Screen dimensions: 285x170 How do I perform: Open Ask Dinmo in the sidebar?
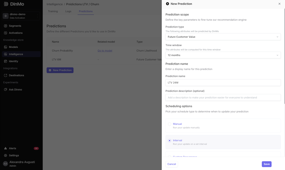click(x=21, y=90)
